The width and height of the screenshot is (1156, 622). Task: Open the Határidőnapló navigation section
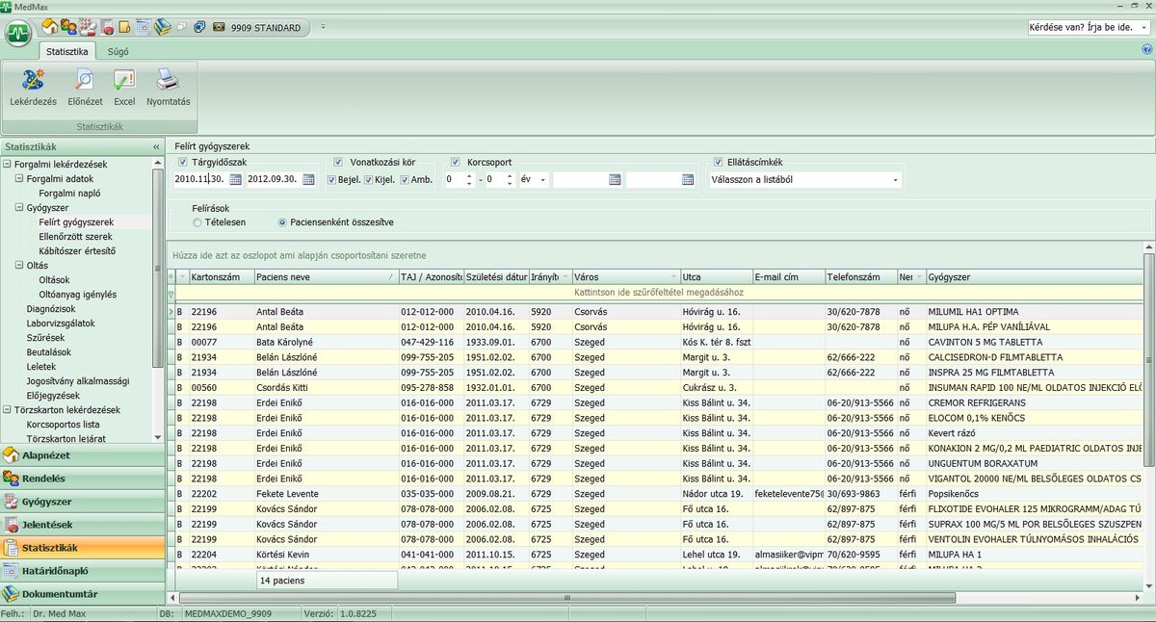tap(82, 571)
